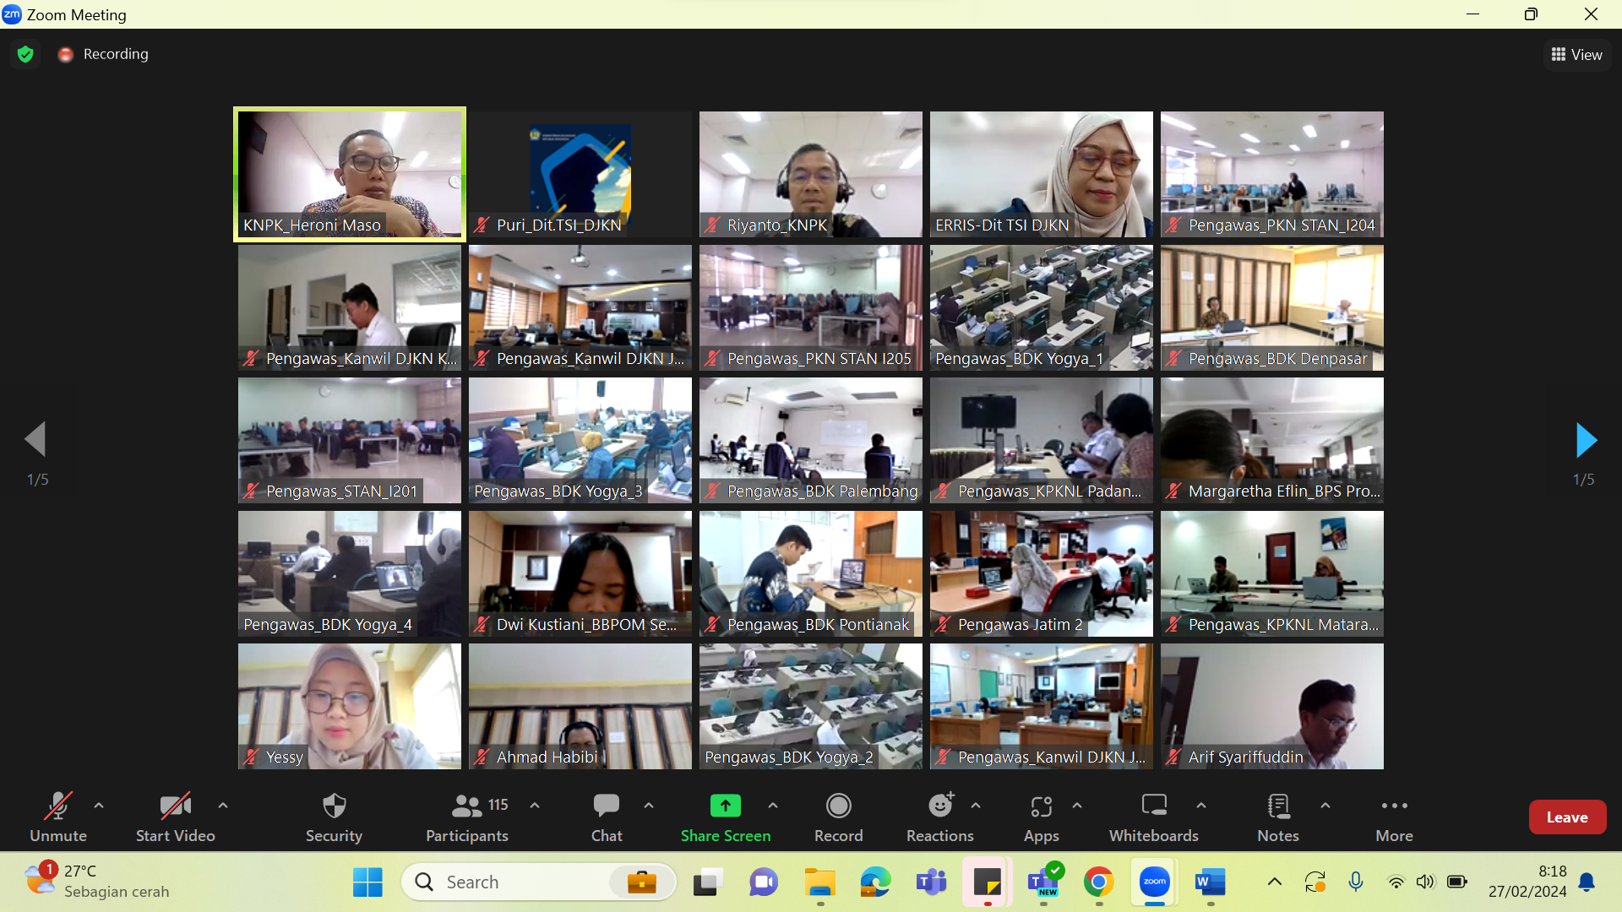Open the Whiteboards tool
The height and width of the screenshot is (912, 1622).
point(1153,817)
